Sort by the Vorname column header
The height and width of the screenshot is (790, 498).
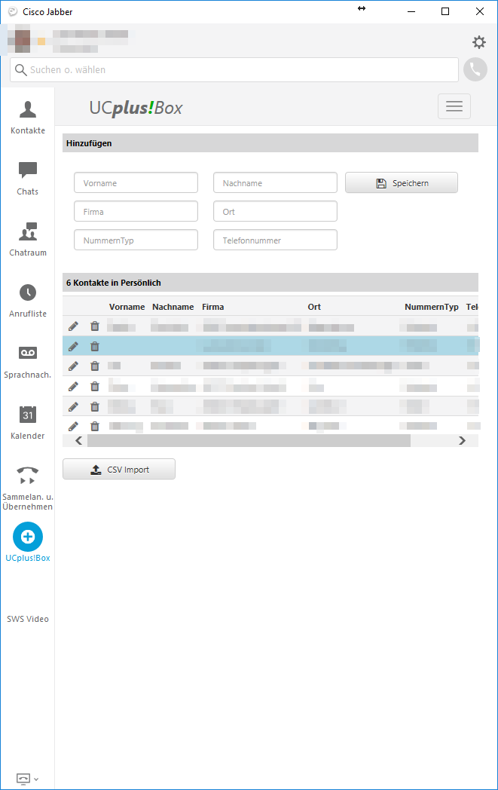click(x=127, y=307)
